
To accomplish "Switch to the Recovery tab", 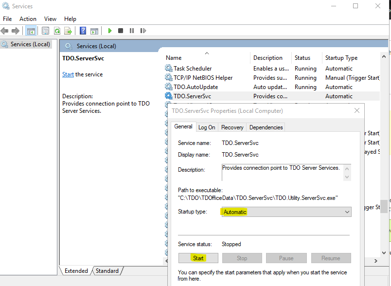I will click(x=232, y=127).
